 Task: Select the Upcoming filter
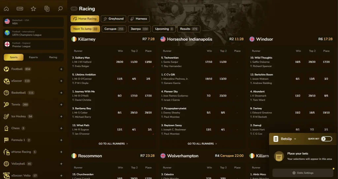(164, 29)
